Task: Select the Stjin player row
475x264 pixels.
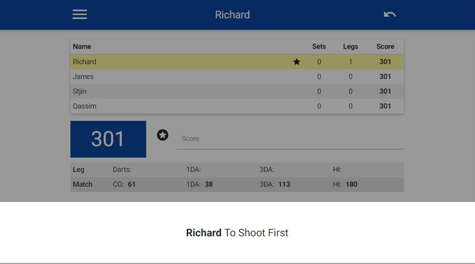Action: pyautogui.click(x=237, y=91)
